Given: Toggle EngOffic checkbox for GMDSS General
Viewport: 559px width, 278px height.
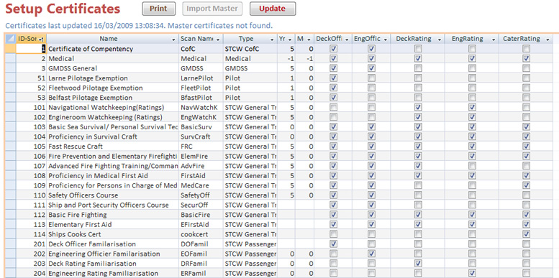Looking at the screenshot, I should click(371, 68).
